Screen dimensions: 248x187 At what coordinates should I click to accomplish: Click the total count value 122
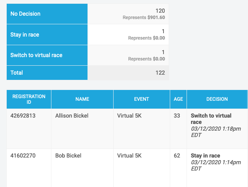[x=160, y=73]
